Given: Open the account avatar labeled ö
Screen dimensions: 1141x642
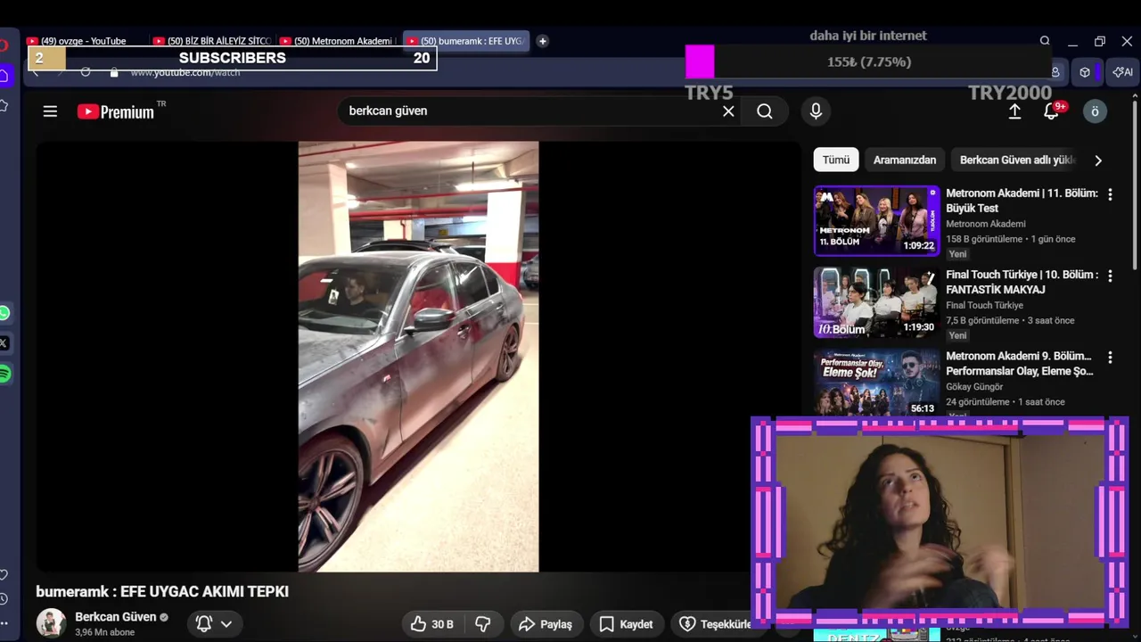Looking at the screenshot, I should 1095,111.
